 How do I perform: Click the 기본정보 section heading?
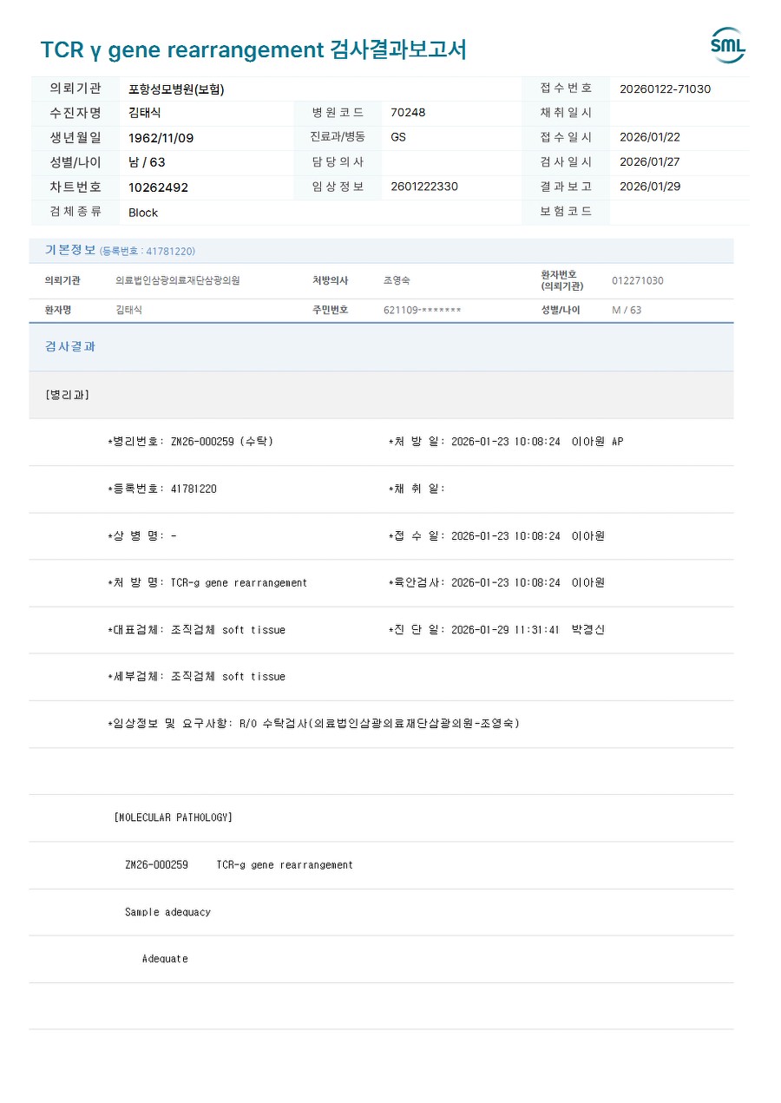click(70, 250)
